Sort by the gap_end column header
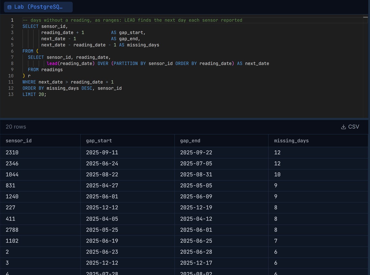The width and height of the screenshot is (370, 275). coord(221,141)
